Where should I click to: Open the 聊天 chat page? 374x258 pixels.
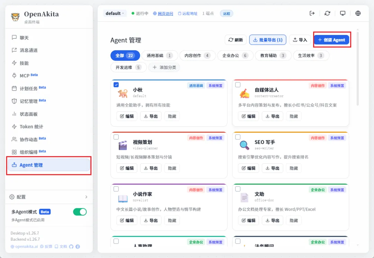click(x=49, y=38)
